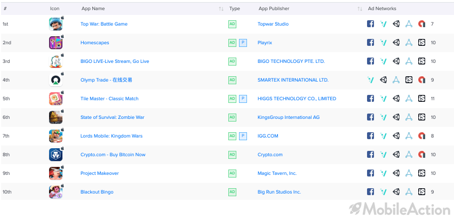The image size is (454, 217).
Task: Click the App Publisher column header
Action: pyautogui.click(x=274, y=9)
